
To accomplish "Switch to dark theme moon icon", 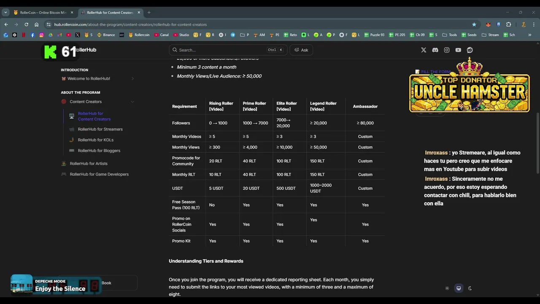I will (x=470, y=288).
